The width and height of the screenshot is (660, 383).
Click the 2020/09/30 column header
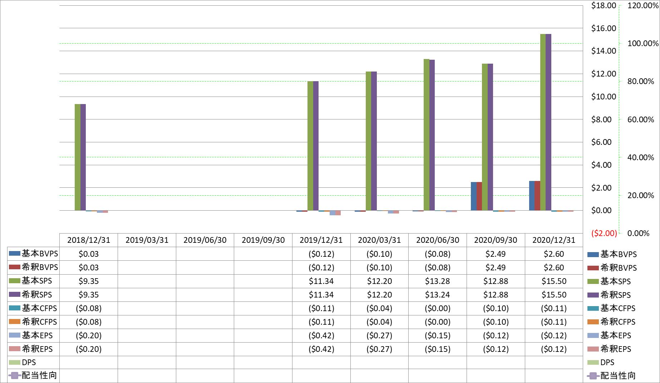tap(496, 240)
